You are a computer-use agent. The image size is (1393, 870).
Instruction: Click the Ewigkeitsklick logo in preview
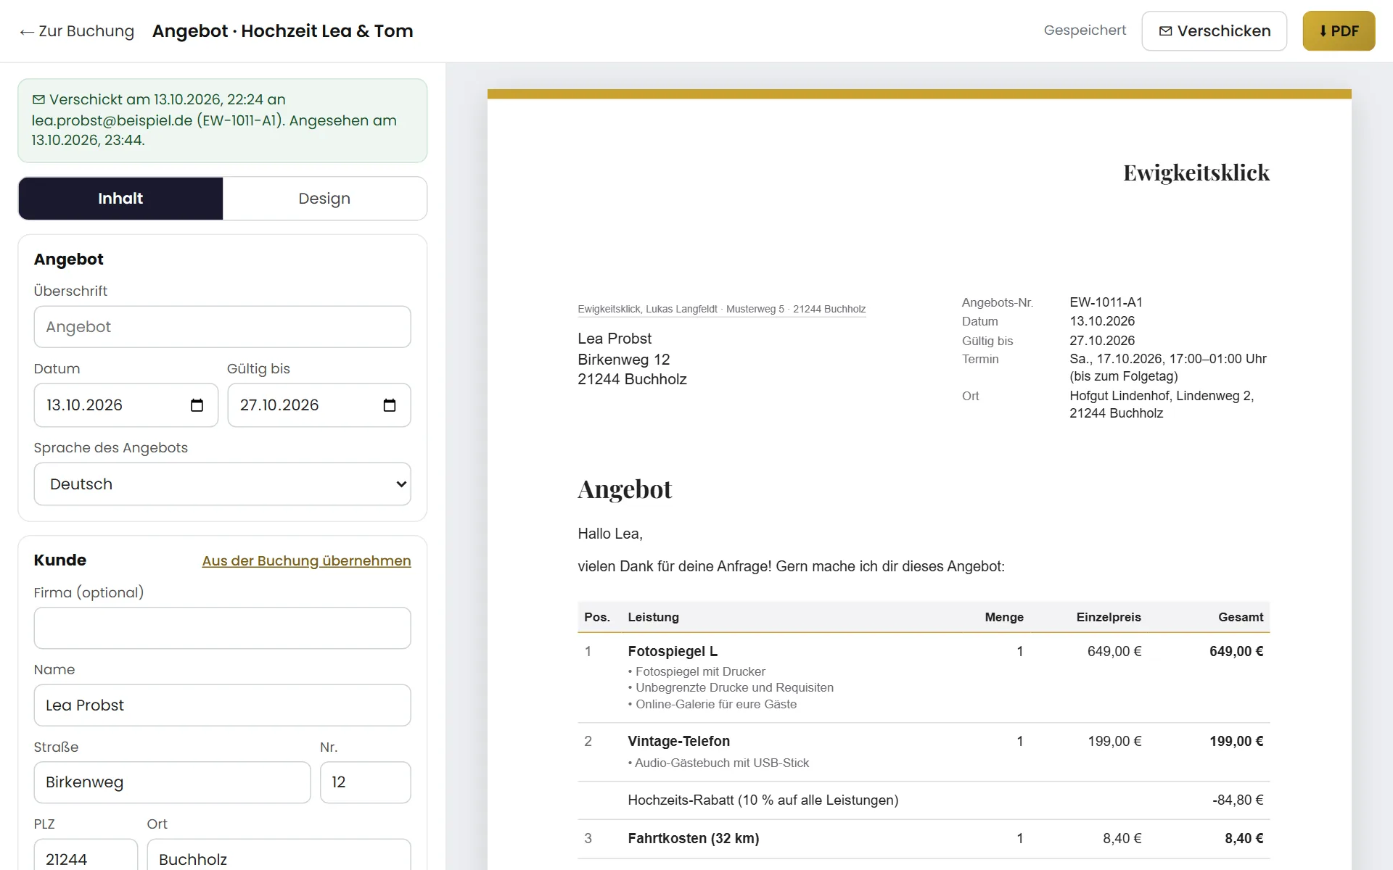coord(1196,173)
